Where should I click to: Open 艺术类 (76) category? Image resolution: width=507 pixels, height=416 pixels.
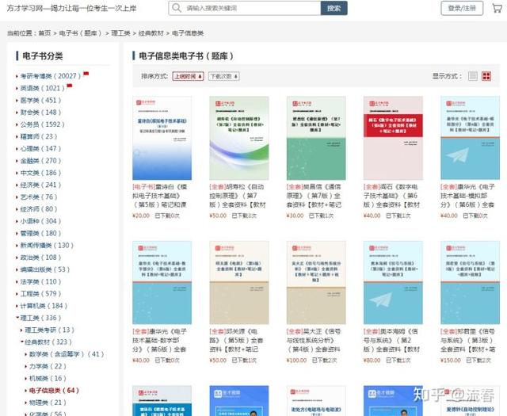click(x=39, y=197)
